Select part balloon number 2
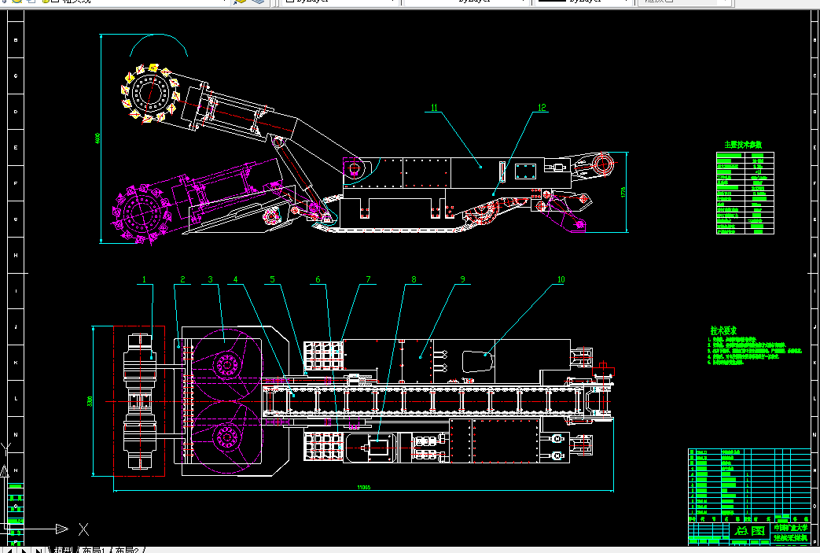820x553 pixels. click(182, 279)
